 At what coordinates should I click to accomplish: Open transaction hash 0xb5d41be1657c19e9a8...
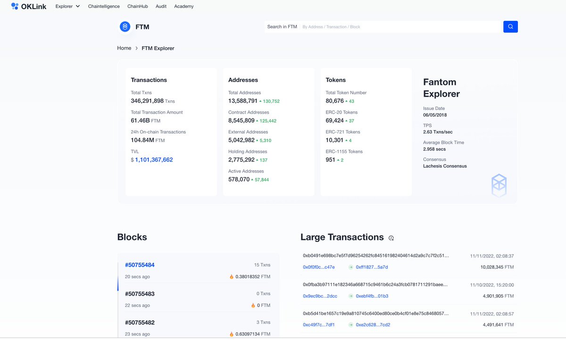tap(376, 313)
